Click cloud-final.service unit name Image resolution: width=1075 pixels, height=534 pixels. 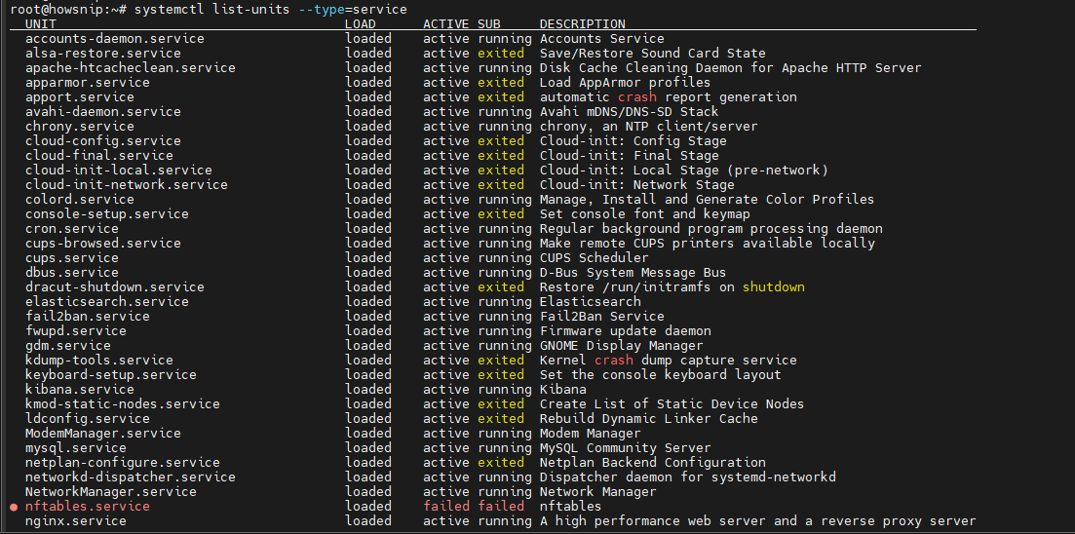[98, 156]
